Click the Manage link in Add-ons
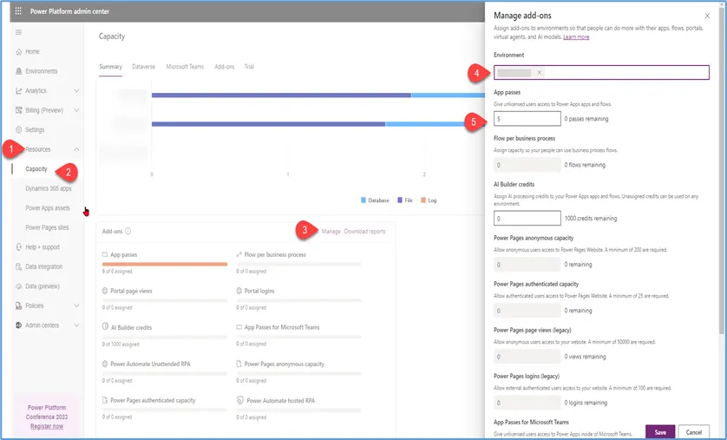 click(331, 232)
